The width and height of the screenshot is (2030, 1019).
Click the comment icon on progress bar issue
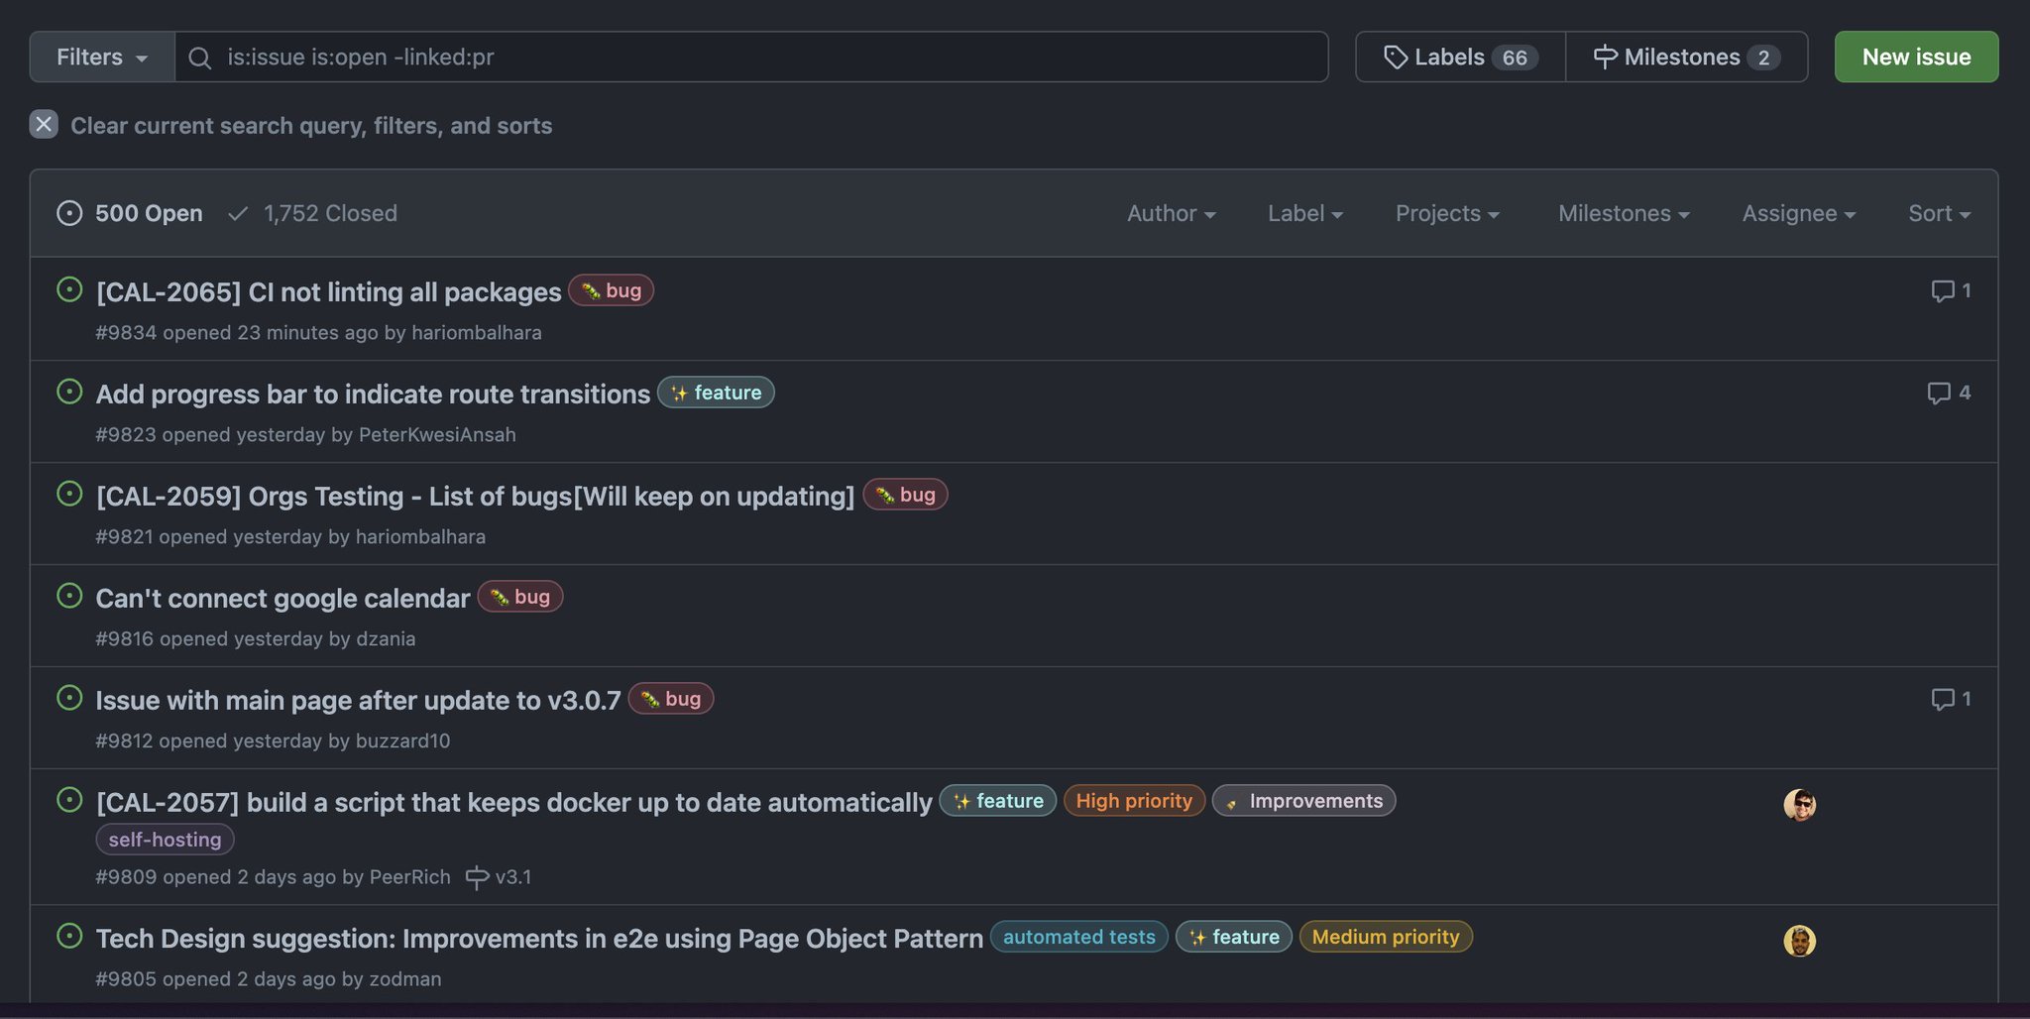pos(1940,393)
